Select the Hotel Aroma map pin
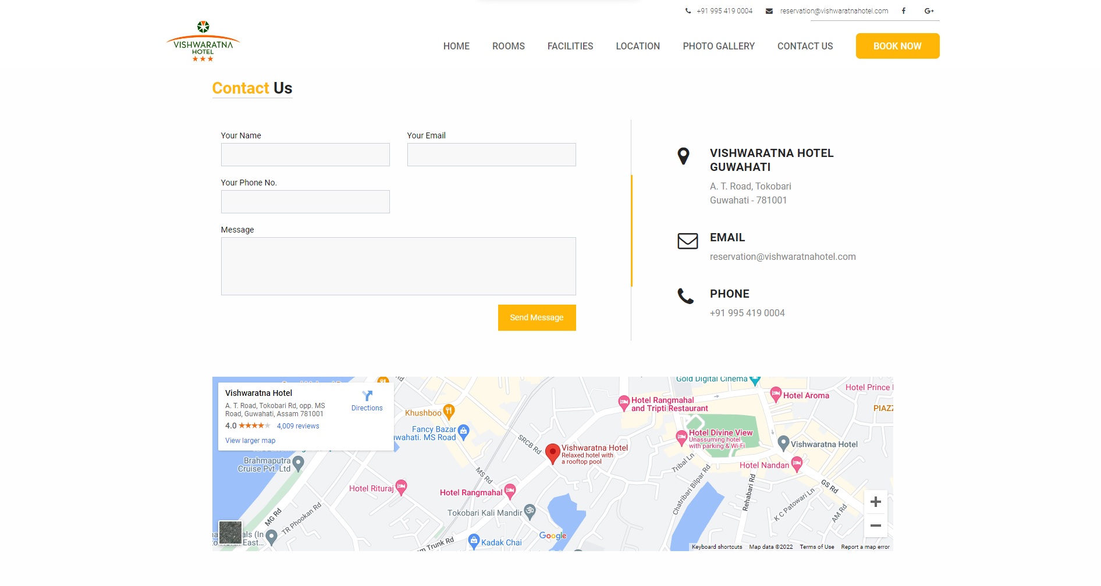Image resolution: width=1101 pixels, height=586 pixels. [776, 394]
